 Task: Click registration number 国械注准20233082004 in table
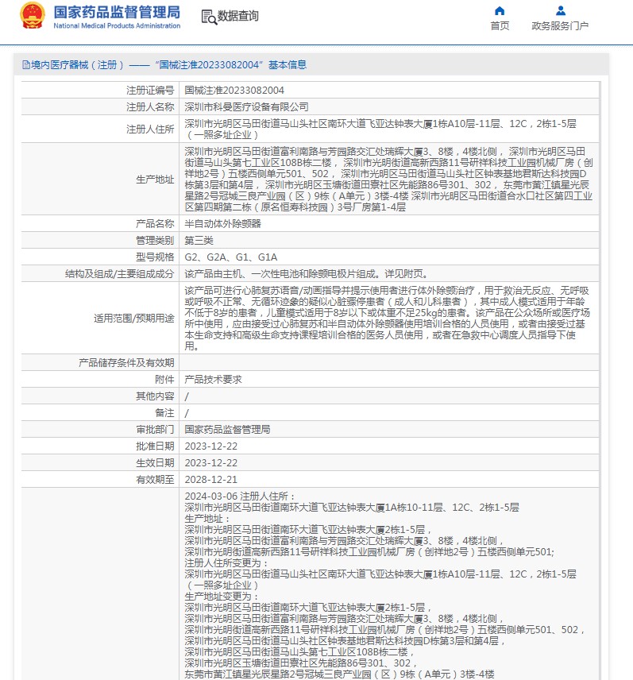pos(234,91)
